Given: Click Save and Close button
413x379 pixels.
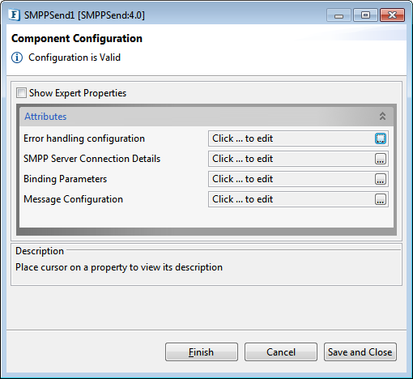Looking at the screenshot, I should tap(360, 352).
